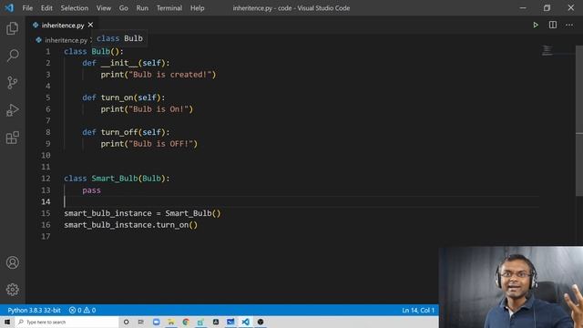Click line number 17 in gutter
The height and width of the screenshot is (328, 583).
46,237
